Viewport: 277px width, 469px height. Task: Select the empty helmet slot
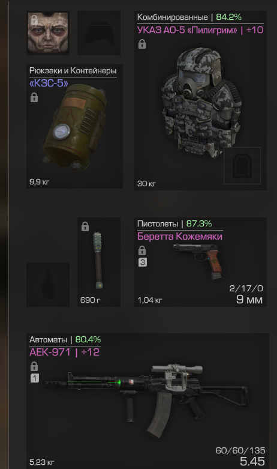pos(99,33)
